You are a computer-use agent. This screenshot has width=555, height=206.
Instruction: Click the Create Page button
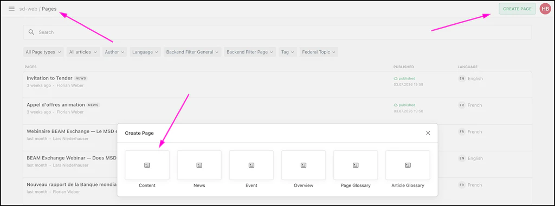click(517, 9)
